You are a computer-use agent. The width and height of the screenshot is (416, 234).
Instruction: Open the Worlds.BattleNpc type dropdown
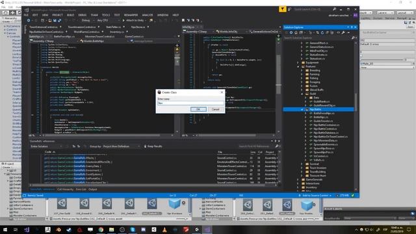(x=105, y=41)
